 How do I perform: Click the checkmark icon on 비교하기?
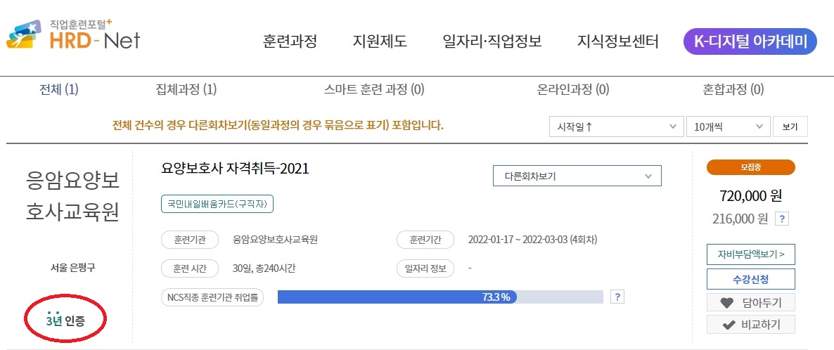click(x=726, y=325)
